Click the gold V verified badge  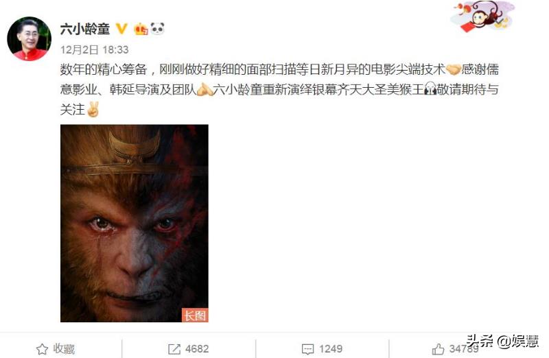121,29
